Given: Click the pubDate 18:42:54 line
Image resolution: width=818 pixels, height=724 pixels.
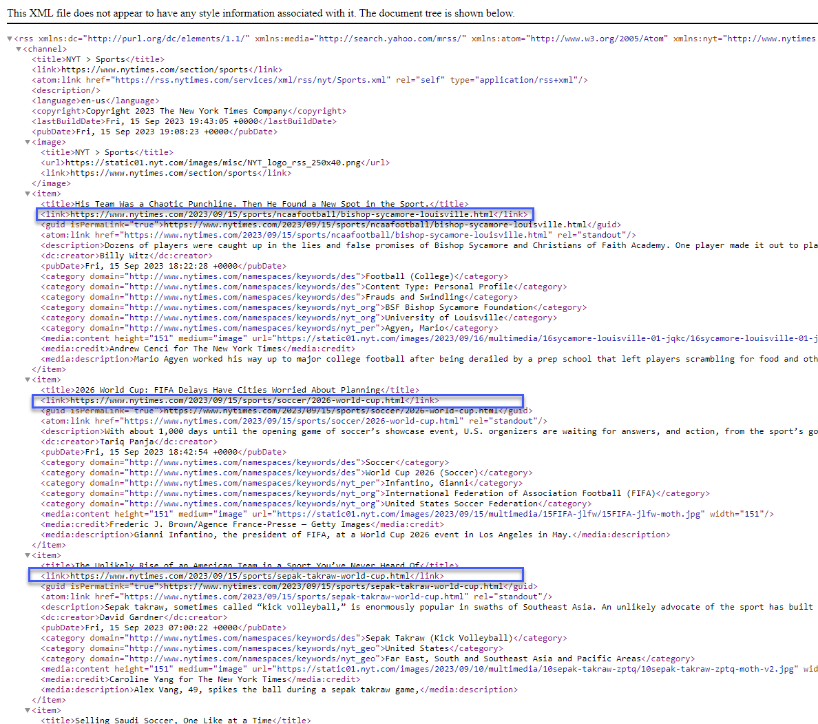Looking at the screenshot, I should (x=164, y=452).
